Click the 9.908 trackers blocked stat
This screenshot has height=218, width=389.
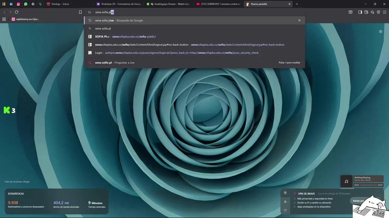click(26, 205)
